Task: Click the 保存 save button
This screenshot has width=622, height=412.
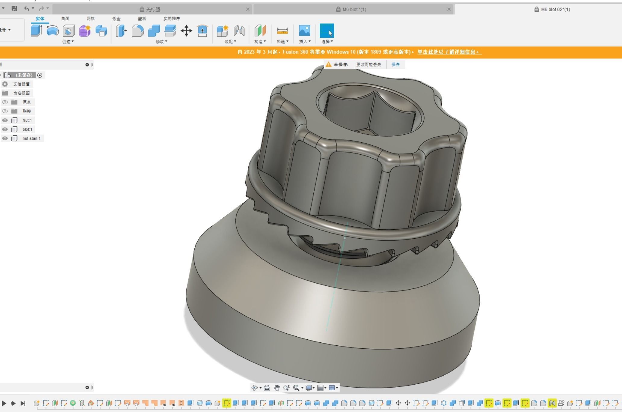Action: (x=395, y=64)
